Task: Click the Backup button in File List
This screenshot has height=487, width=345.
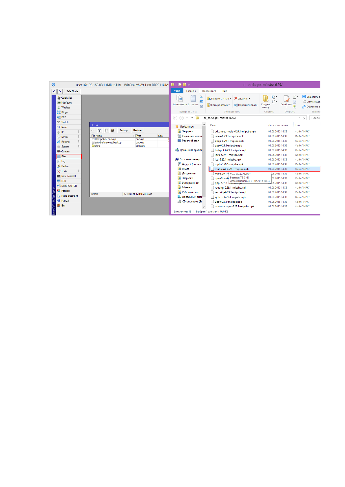Action: 123,130
